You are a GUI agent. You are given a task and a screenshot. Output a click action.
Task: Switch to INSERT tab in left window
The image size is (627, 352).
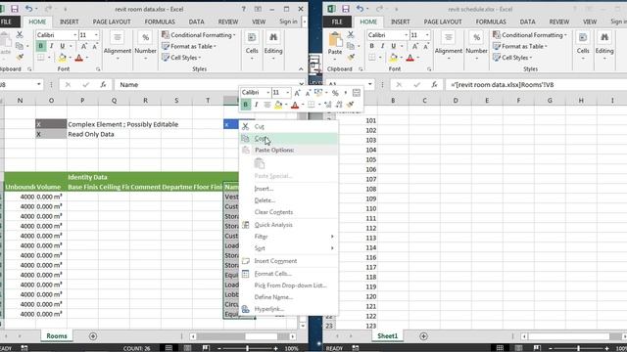[x=70, y=22]
